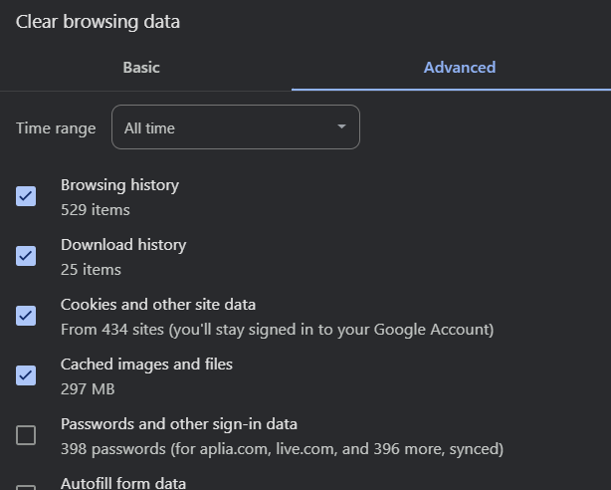Click the 297 MB cache size text
The width and height of the screenshot is (611, 490).
88,389
